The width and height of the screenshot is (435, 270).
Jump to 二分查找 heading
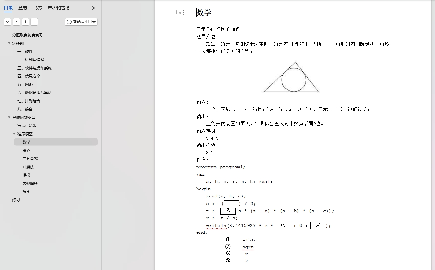tap(30, 159)
